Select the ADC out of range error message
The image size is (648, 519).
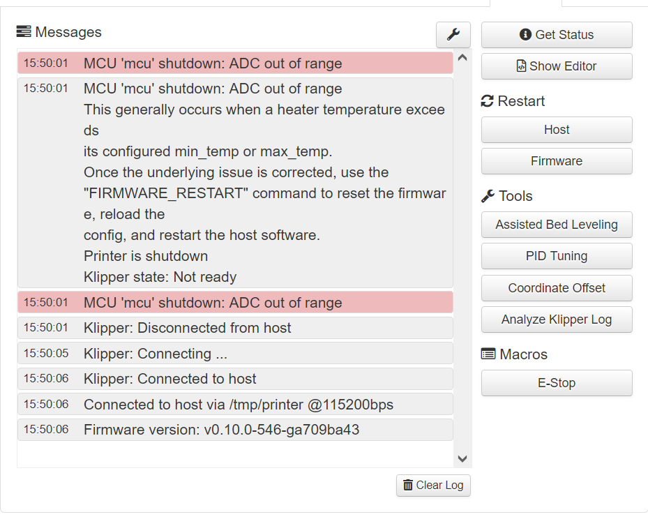coord(234,63)
